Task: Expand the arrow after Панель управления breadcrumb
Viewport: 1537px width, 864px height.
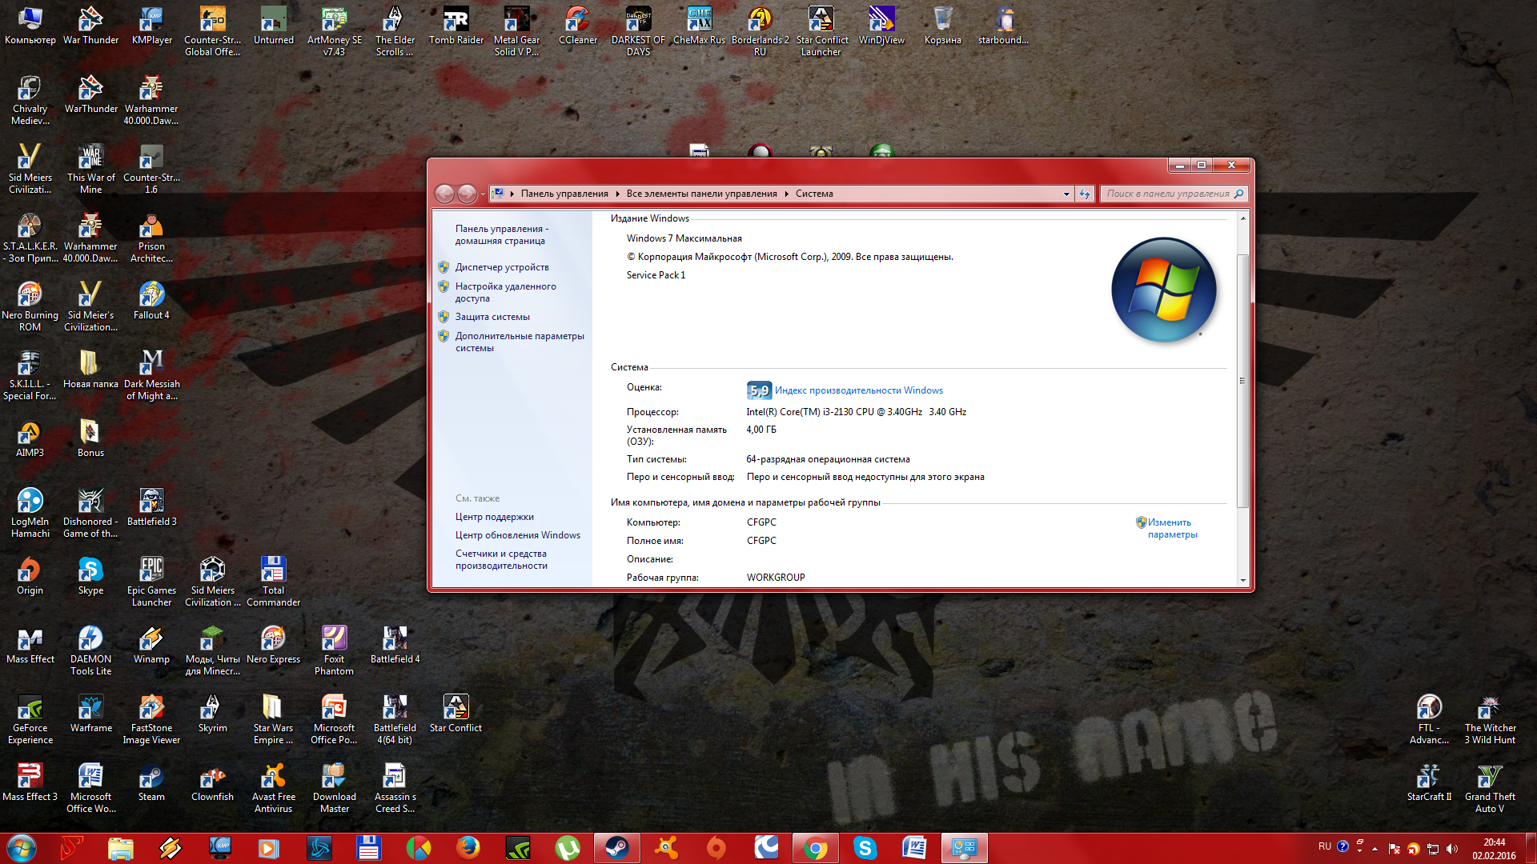Action: (x=617, y=194)
